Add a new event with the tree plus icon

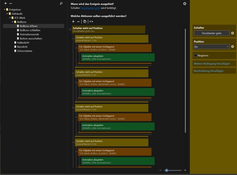[x=6, y=3]
